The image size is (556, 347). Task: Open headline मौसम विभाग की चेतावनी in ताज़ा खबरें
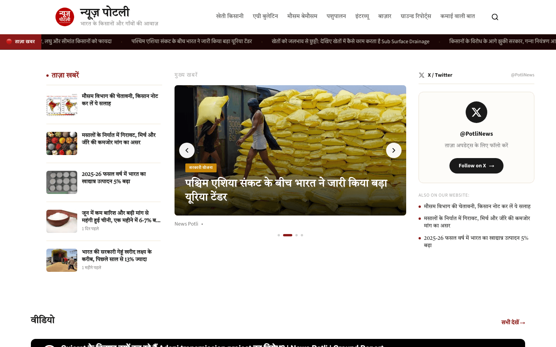point(120,100)
